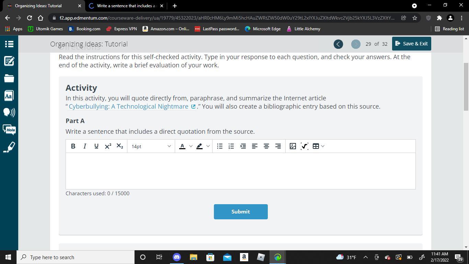Viewport: 469px width, 264px height.
Task: Click into the Part A response text area
Action: 240,171
